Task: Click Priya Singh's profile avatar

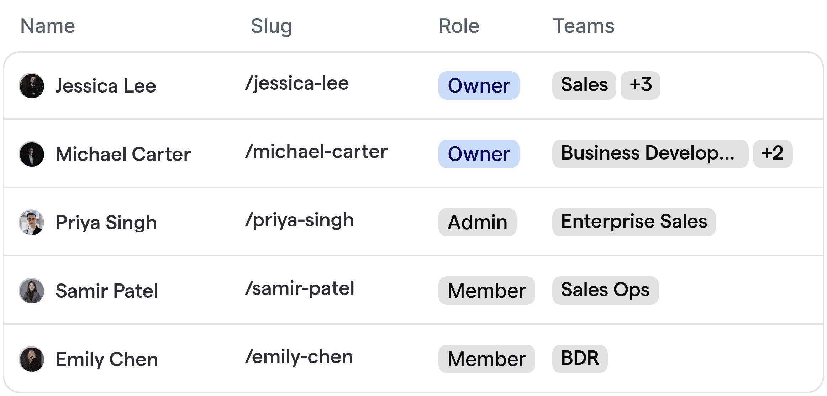Action: click(31, 222)
